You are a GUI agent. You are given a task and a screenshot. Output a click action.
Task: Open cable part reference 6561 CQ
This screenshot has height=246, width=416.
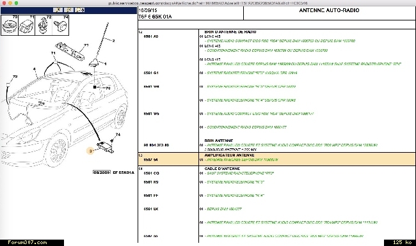pyautogui.click(x=151, y=173)
